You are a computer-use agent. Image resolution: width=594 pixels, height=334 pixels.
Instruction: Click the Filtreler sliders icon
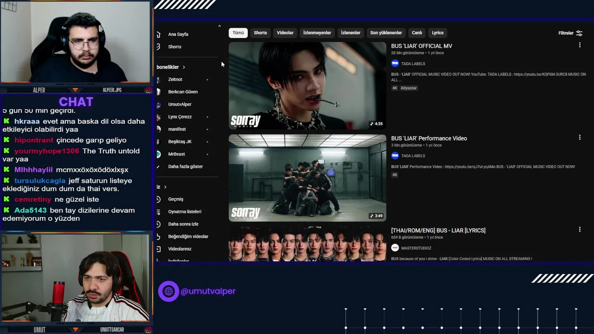tap(579, 33)
